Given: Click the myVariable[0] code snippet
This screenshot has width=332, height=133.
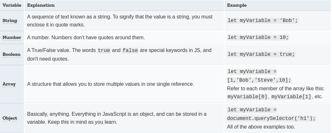Looking at the screenshot, I should point(248,97).
